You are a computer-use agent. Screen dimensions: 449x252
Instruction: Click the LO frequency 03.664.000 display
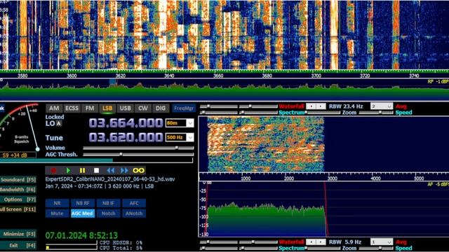(126, 123)
